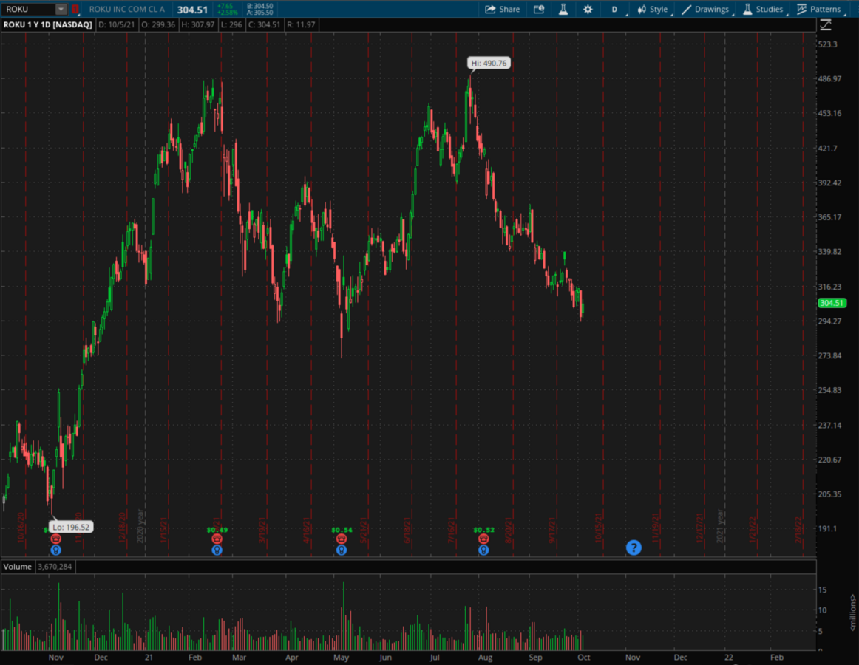The image size is (859, 665).
Task: Click the Aug label on time axis
Action: [486, 658]
